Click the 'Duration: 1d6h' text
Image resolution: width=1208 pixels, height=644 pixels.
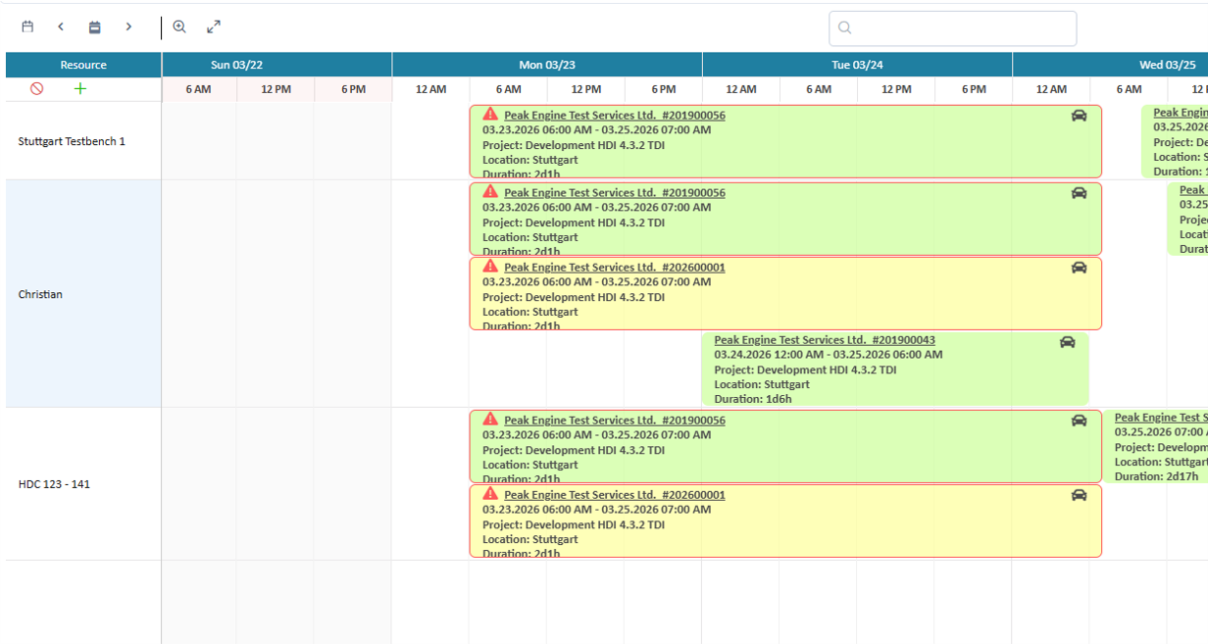coord(753,399)
